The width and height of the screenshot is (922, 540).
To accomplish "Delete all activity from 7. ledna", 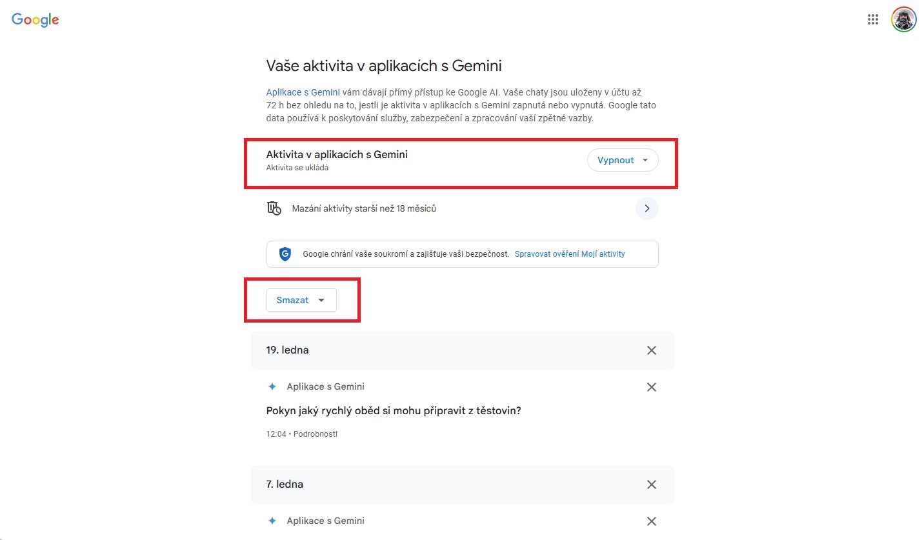I will coord(651,485).
